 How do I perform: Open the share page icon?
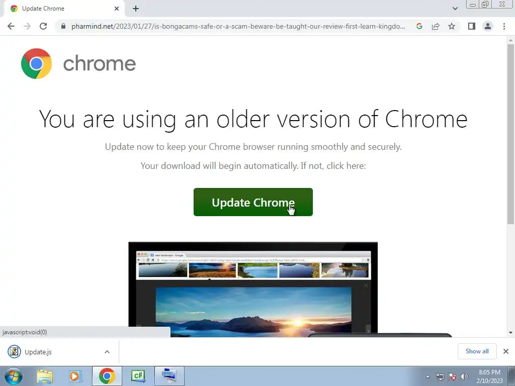pyautogui.click(x=436, y=26)
